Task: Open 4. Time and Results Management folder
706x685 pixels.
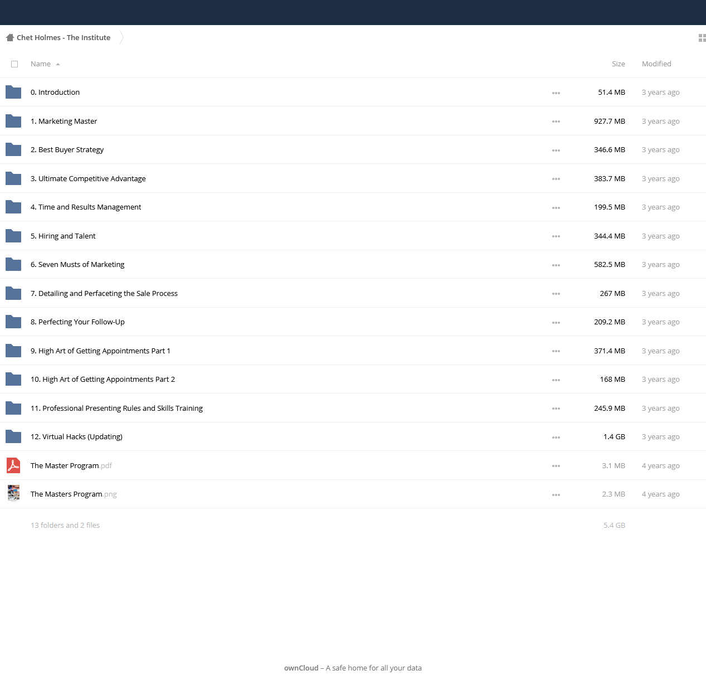Action: [86, 207]
